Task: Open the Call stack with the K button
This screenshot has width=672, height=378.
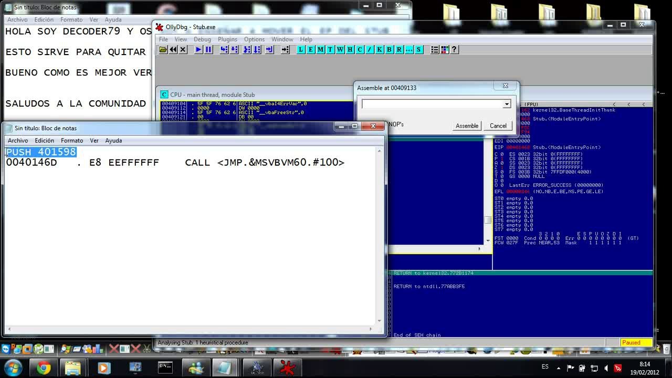Action: 379,49
